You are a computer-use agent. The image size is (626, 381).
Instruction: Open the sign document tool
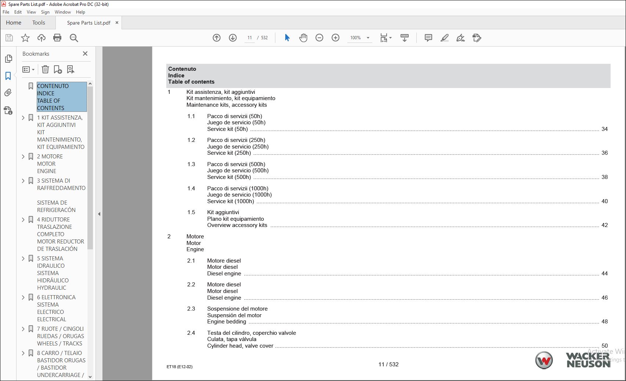tap(460, 38)
